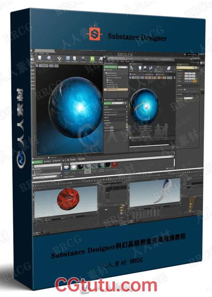Screen dimensions: 212x297
Task: Click the large blue sphere in viewport
Action: 76,107
